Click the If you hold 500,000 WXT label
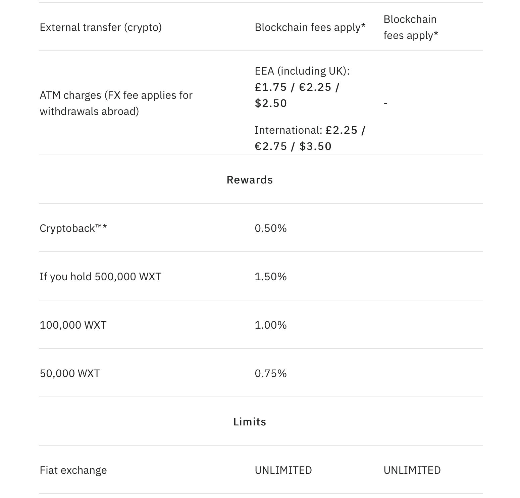The width and height of the screenshot is (520, 498). tap(100, 277)
